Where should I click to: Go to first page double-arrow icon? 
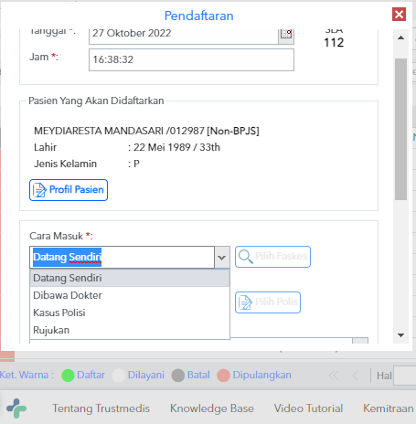coord(334,376)
